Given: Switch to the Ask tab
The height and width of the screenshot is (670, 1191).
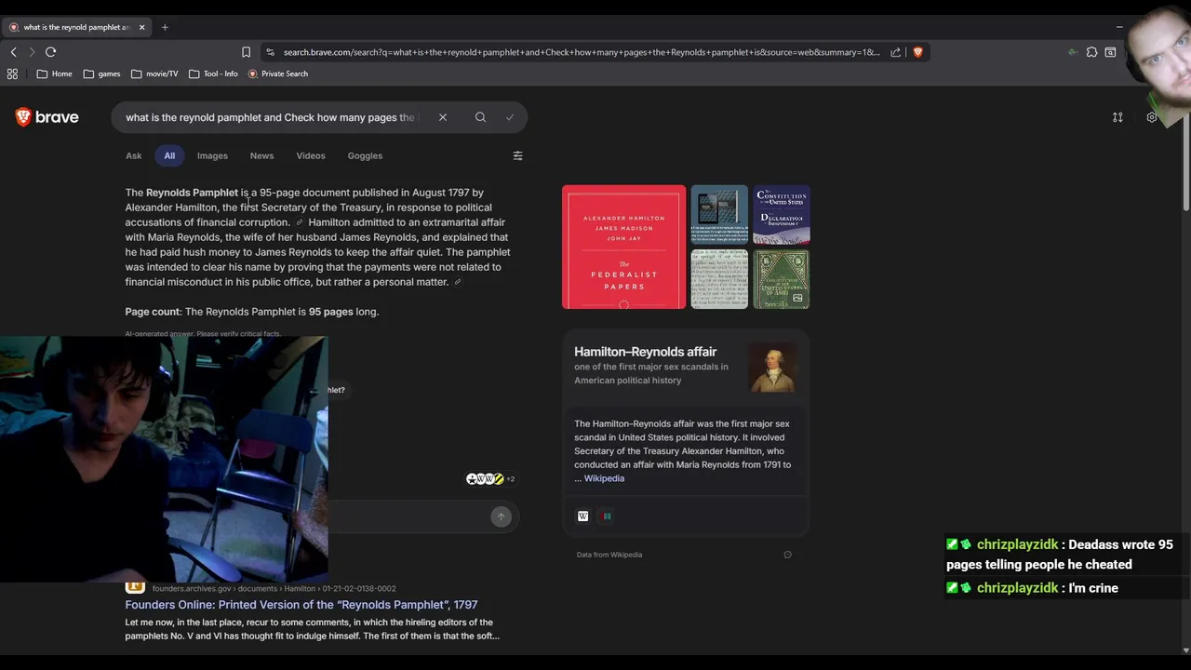Looking at the screenshot, I should tap(134, 156).
